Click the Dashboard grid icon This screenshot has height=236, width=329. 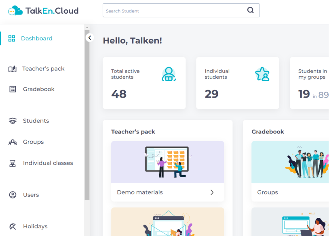[x=12, y=38]
